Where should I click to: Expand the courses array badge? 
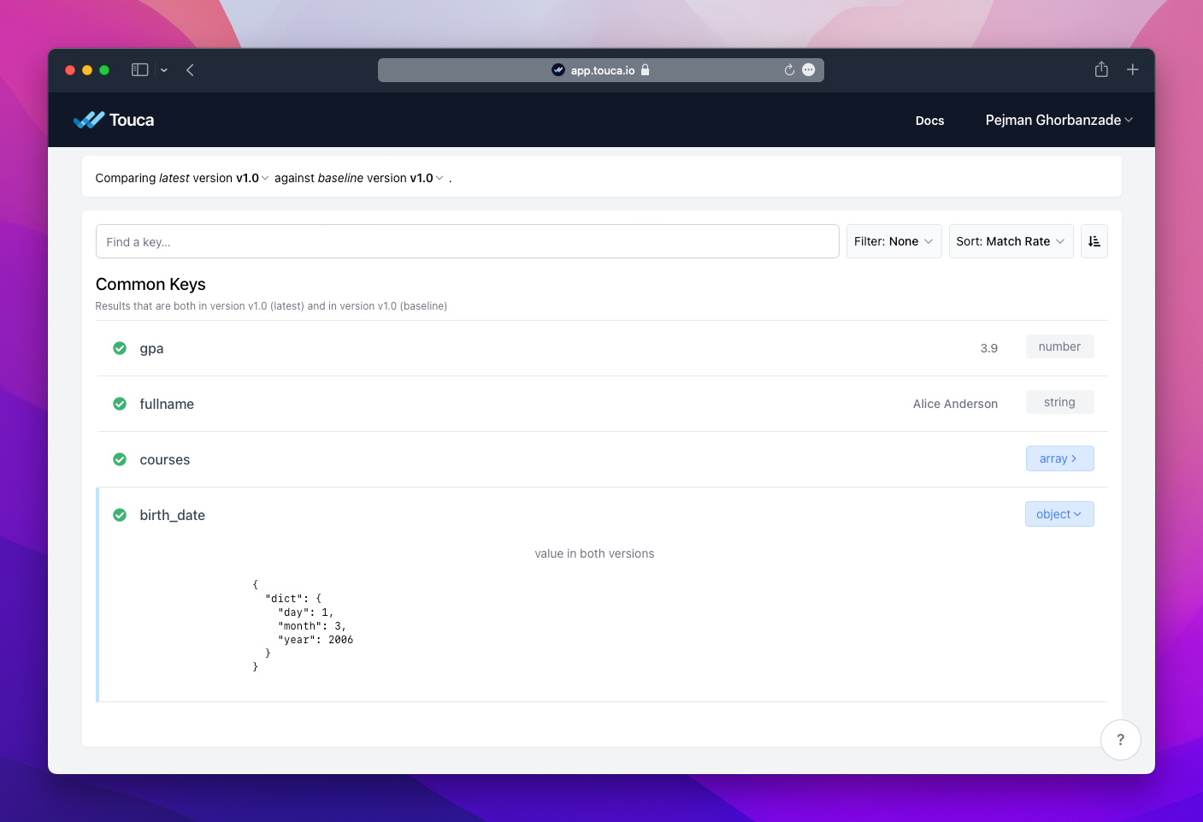tap(1059, 458)
